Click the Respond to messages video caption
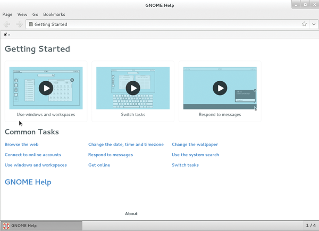Viewport: 319px width, 231px height. click(220, 115)
